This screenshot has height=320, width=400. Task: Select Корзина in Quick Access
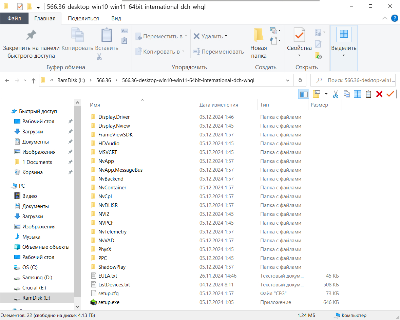[x=32, y=172]
